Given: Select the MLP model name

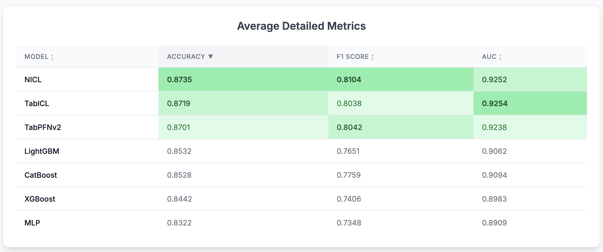Looking at the screenshot, I should click(32, 223).
